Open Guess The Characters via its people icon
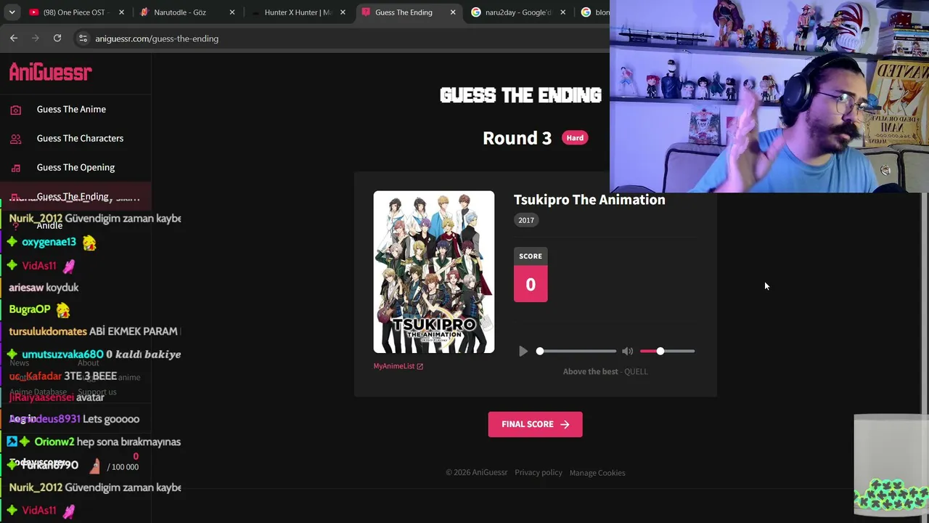The width and height of the screenshot is (929, 523). pos(16,139)
